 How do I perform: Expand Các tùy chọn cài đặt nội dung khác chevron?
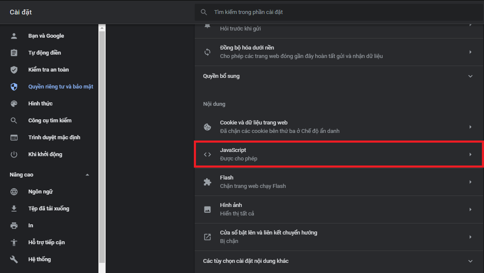click(x=470, y=261)
